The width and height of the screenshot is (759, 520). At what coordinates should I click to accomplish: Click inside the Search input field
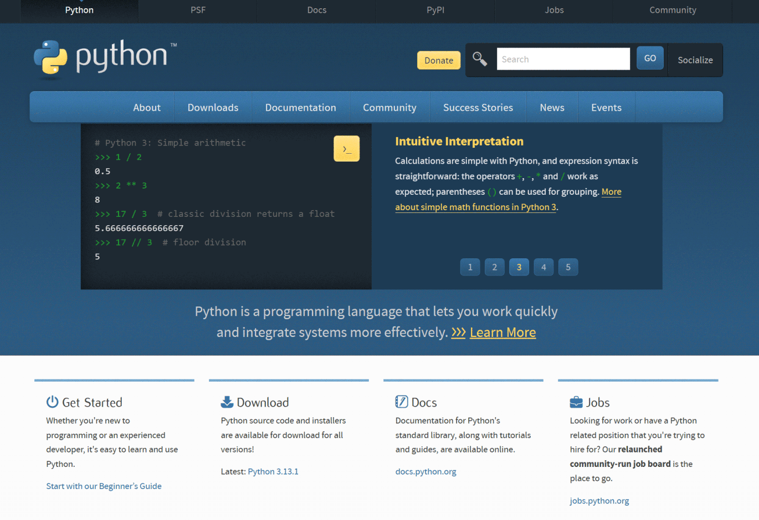pyautogui.click(x=563, y=59)
